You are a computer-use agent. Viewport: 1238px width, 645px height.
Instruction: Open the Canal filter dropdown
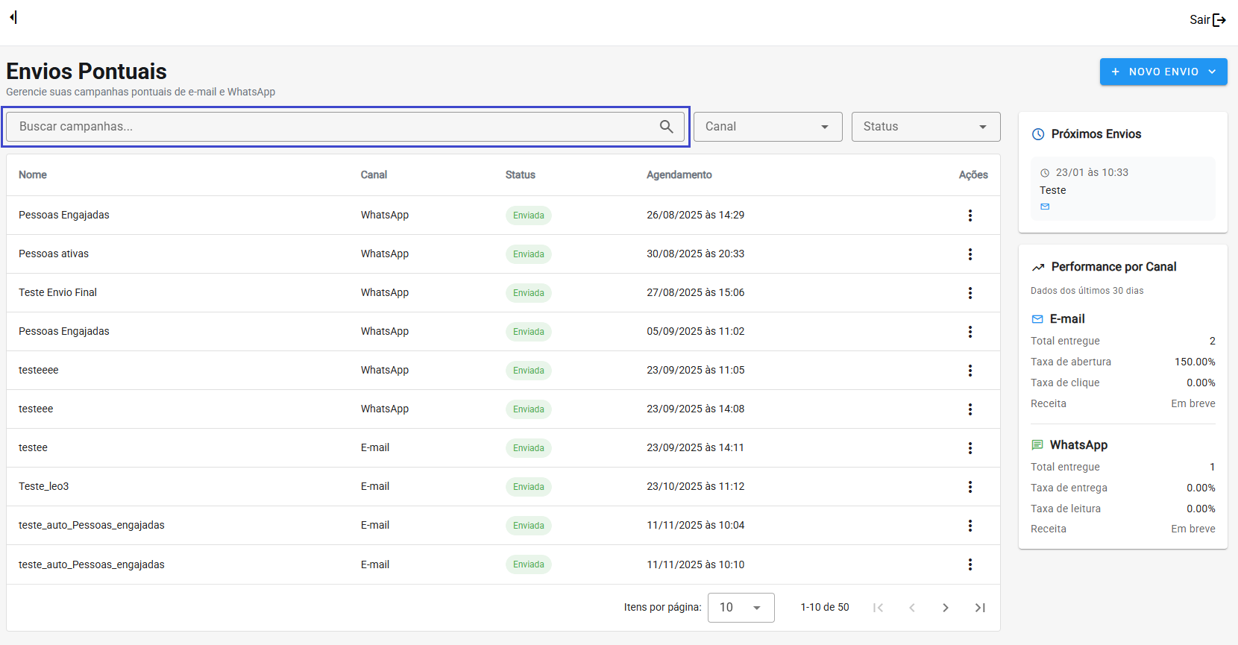[x=767, y=127]
